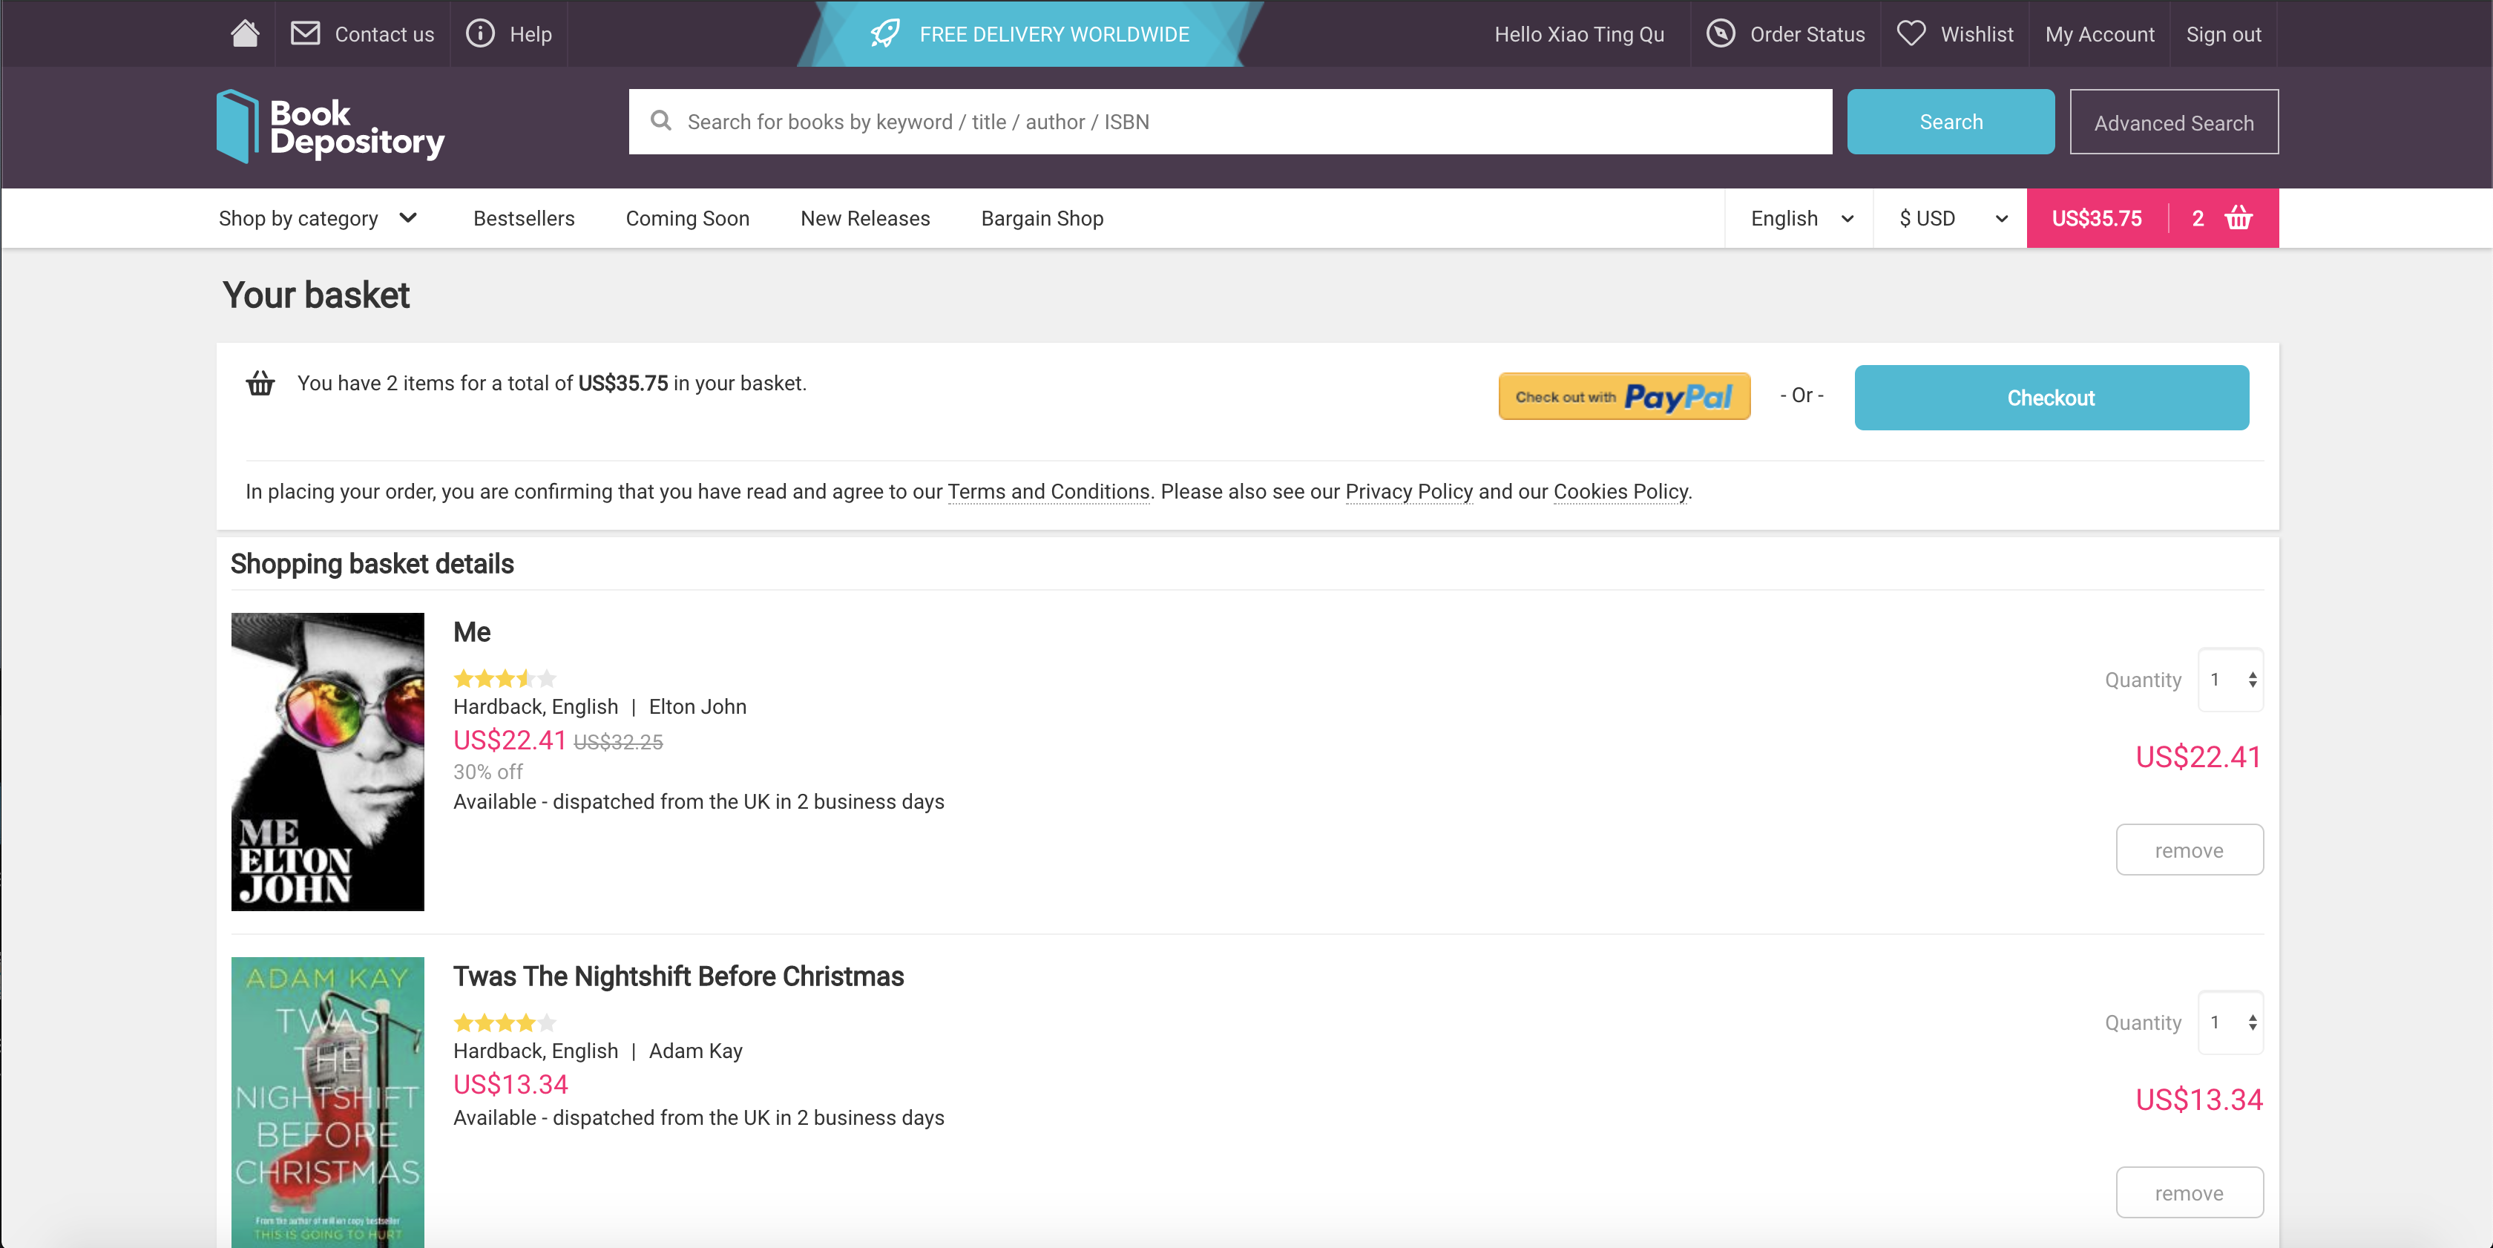Click the envelope Contact us icon
Image resolution: width=2493 pixels, height=1248 pixels.
(306, 34)
